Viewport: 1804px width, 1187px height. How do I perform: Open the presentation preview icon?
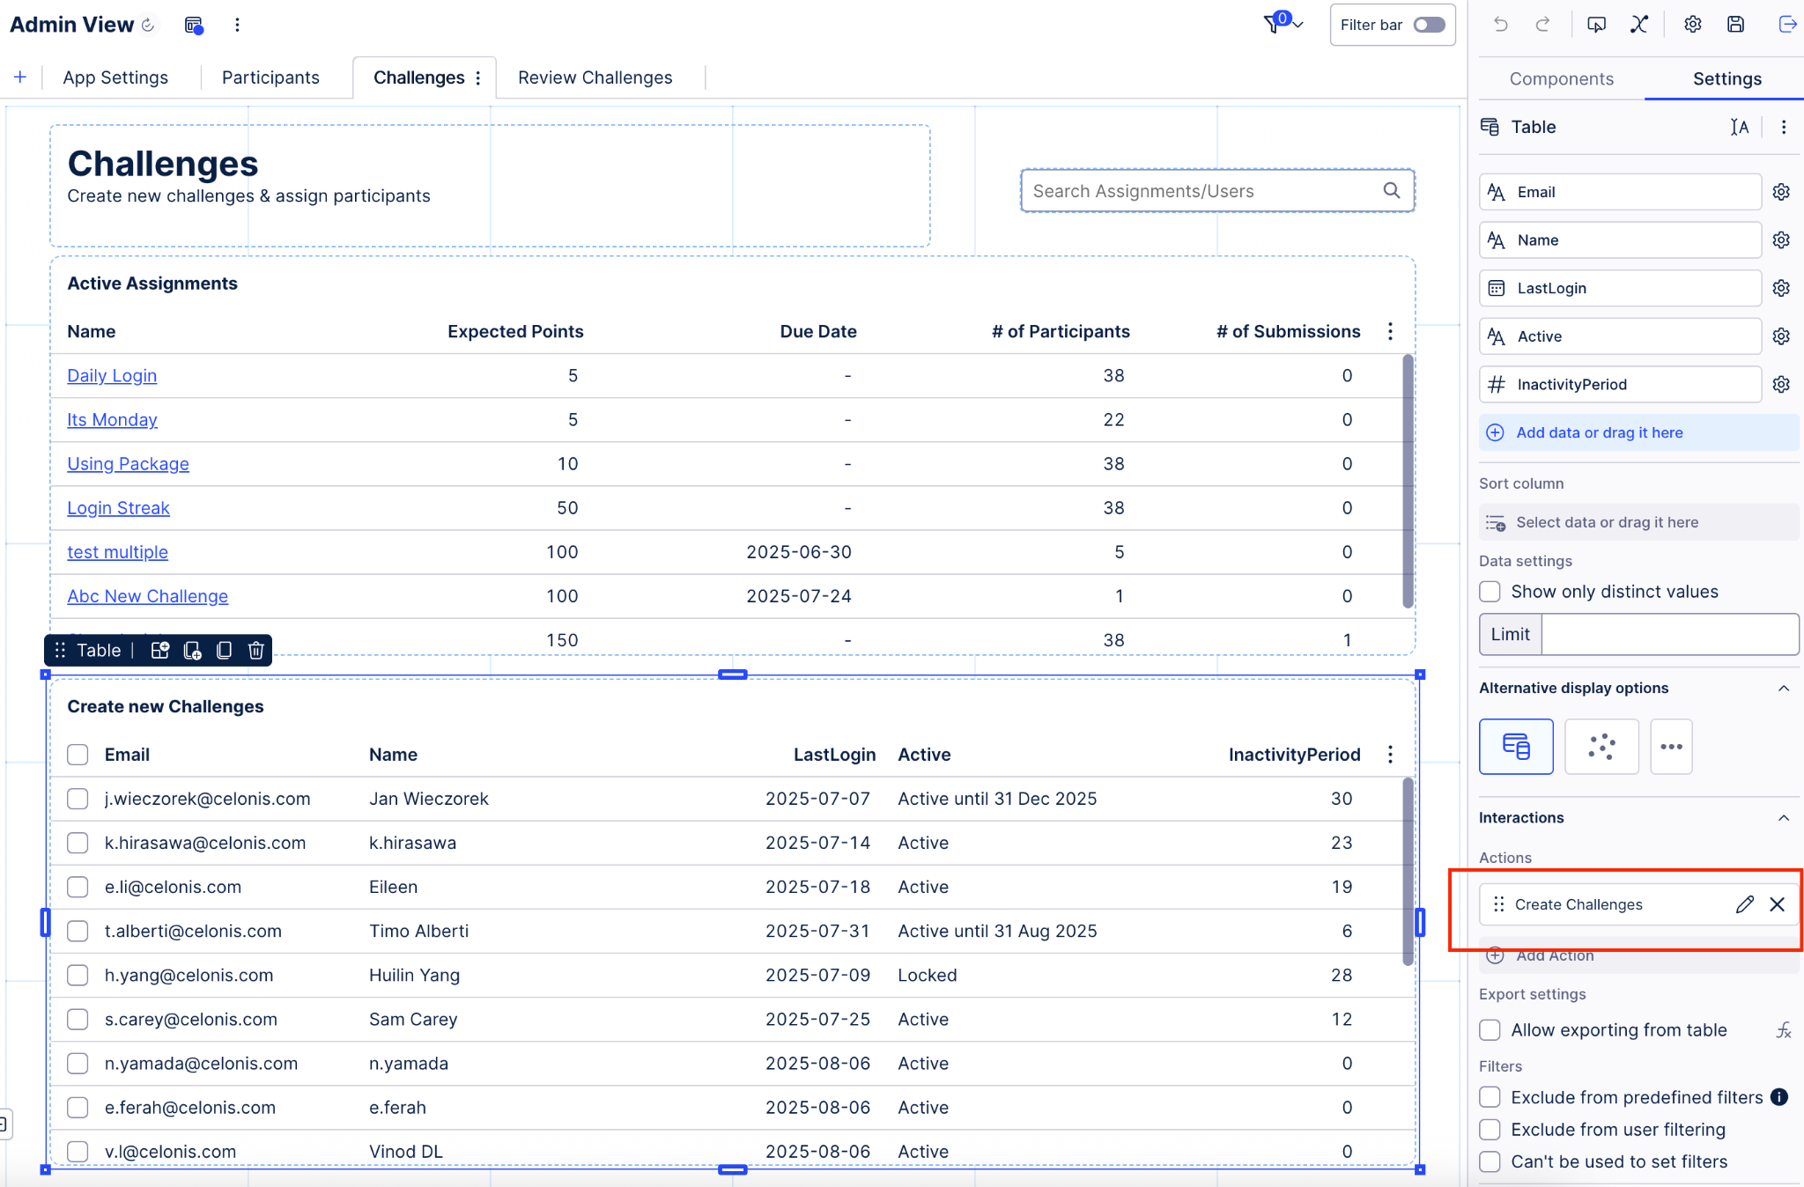(x=1596, y=25)
